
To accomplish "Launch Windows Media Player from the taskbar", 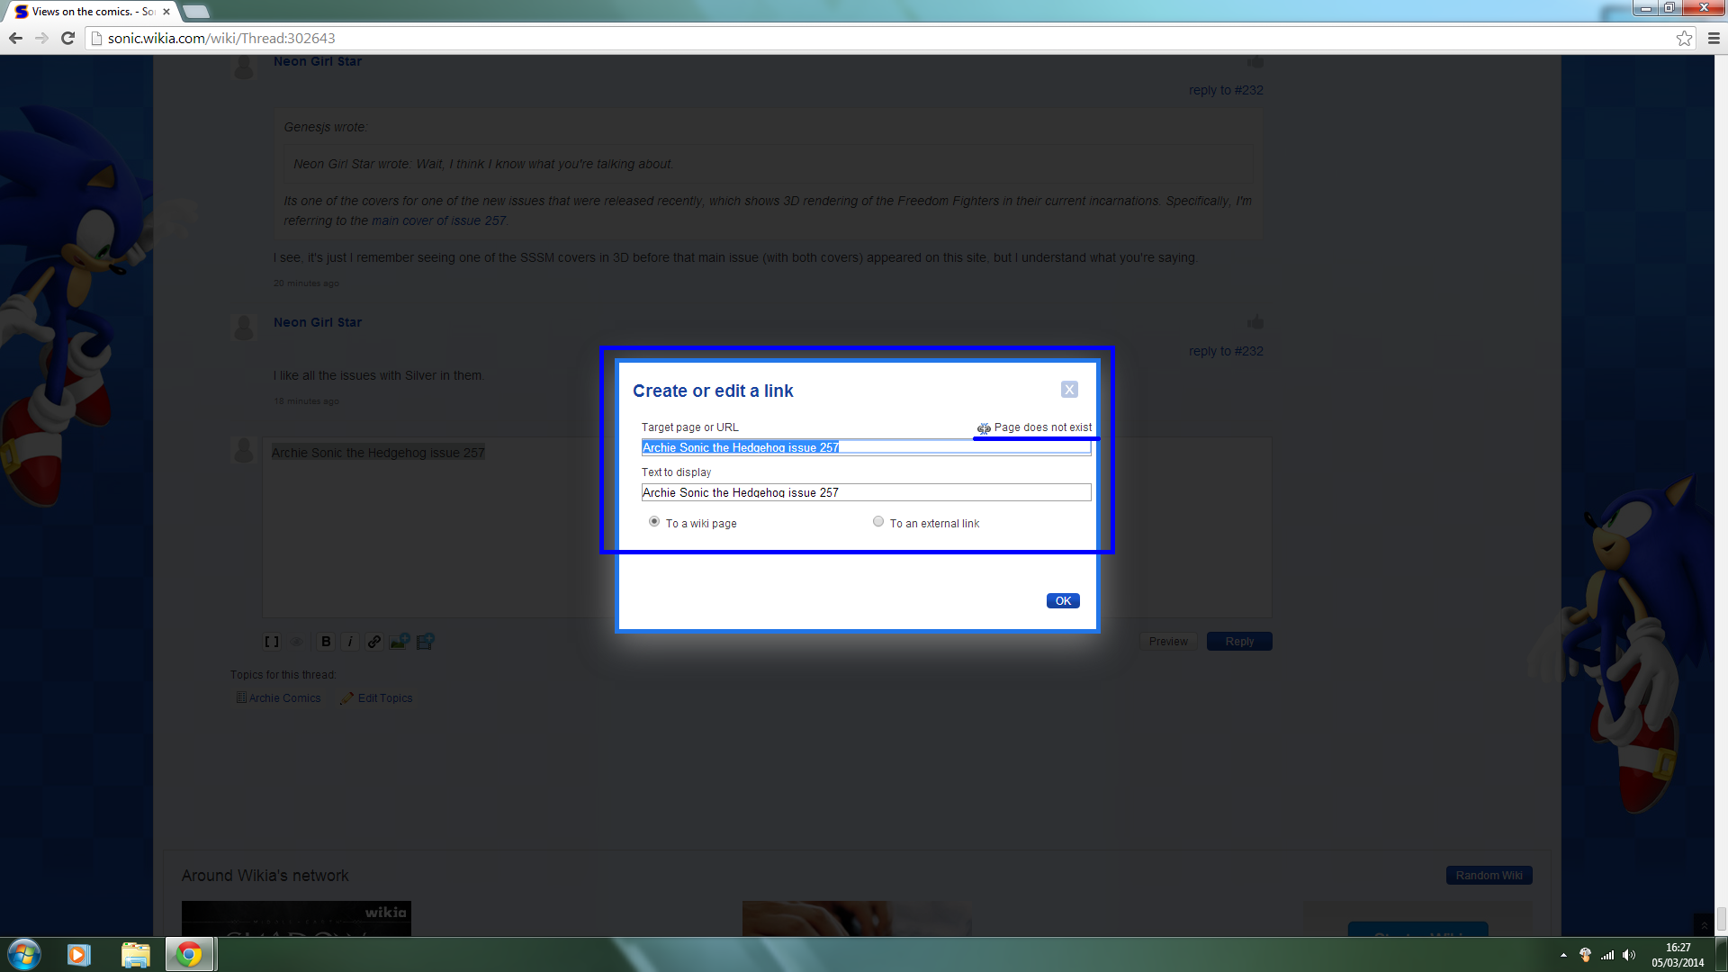I will pos(79,955).
